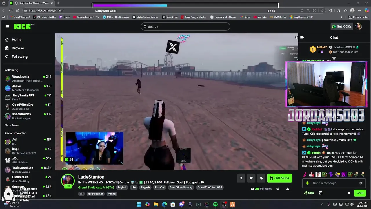Viewport: 371px width, 209px height.
Task: Click the 34 Viewers count
Action: (261, 189)
